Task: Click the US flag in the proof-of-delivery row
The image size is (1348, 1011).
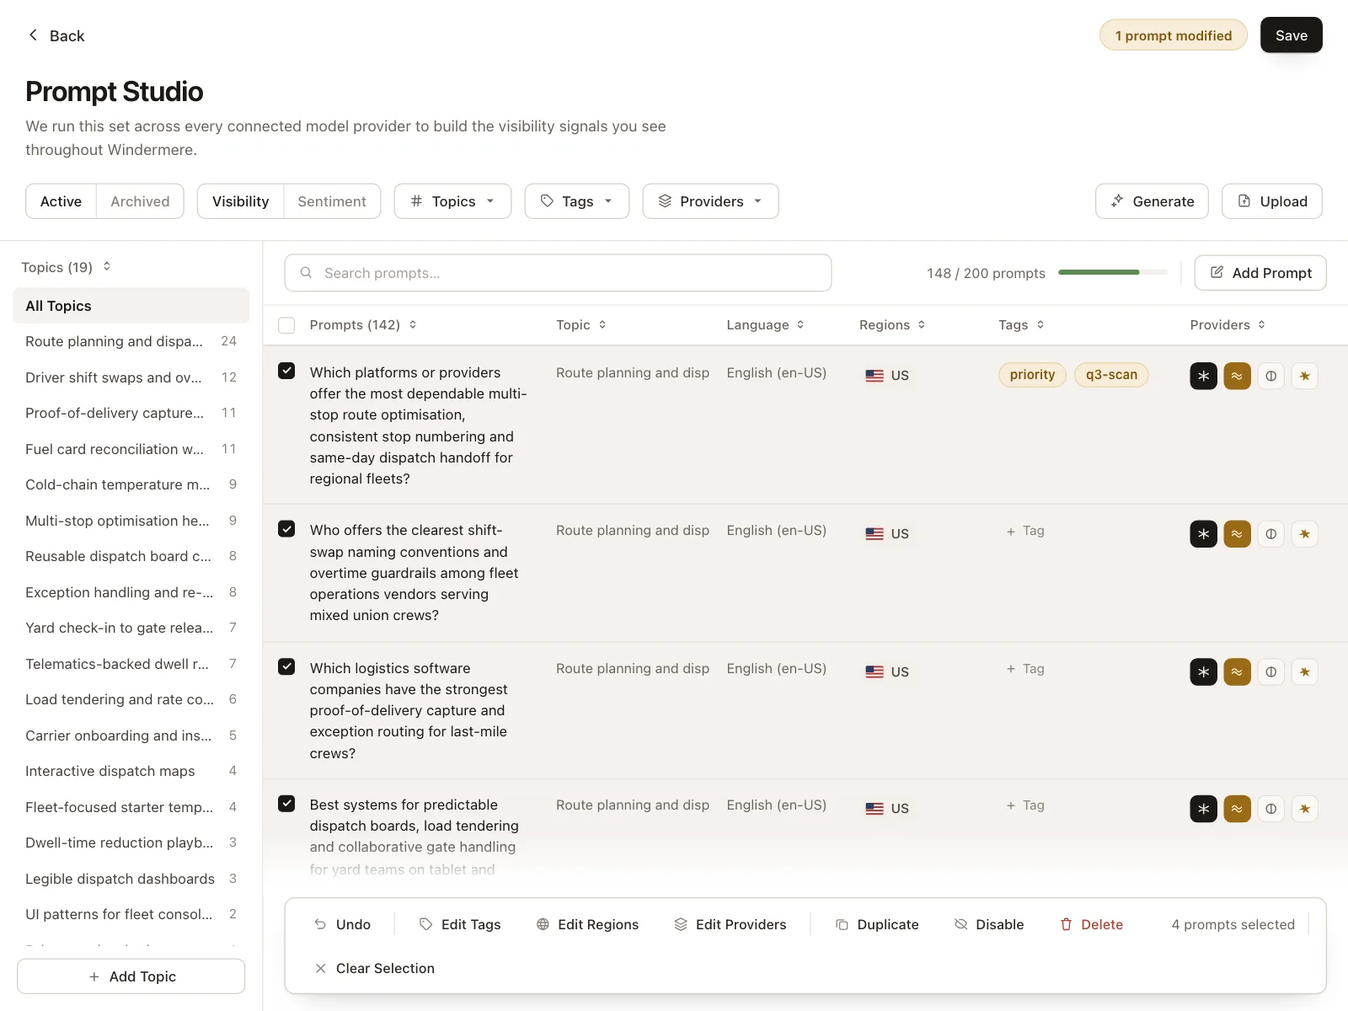Action: [x=875, y=672]
